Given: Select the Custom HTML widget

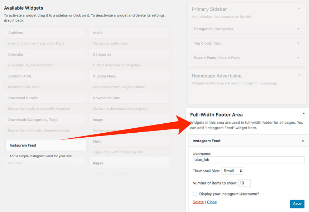Looking at the screenshot, I should pos(44,76).
